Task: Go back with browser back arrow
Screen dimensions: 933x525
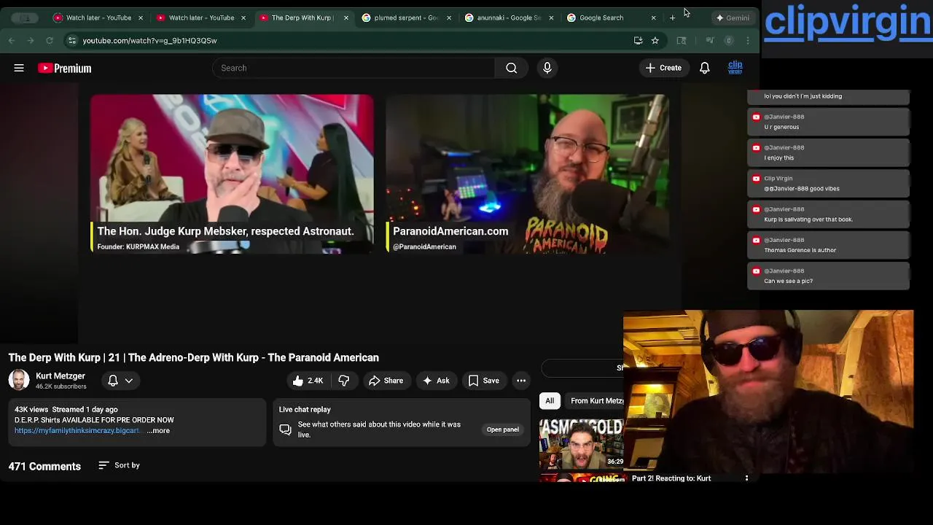Action: (12, 41)
